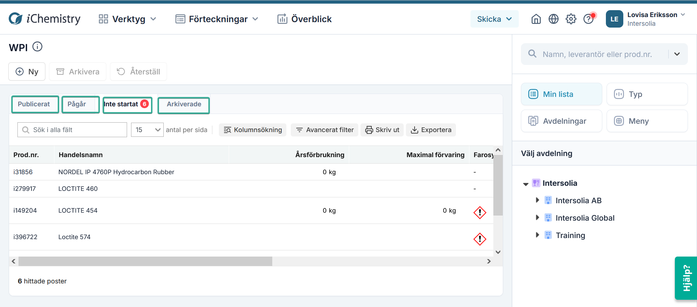Click product number i149204

(25, 210)
